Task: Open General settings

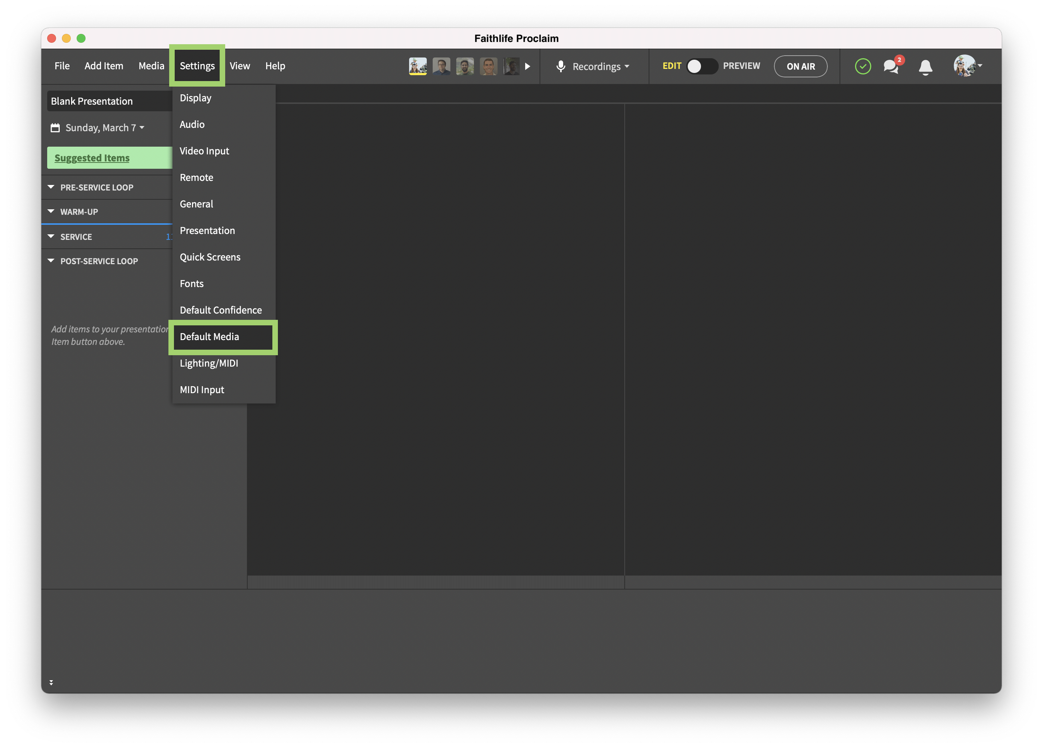Action: point(224,204)
